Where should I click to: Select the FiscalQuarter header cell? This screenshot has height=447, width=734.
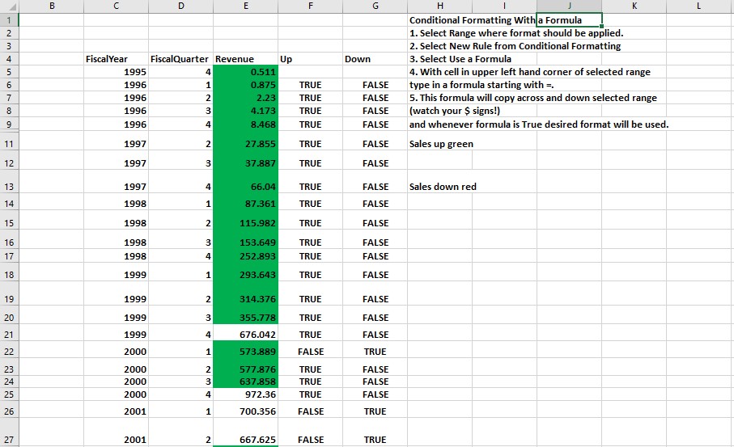pyautogui.click(x=180, y=59)
